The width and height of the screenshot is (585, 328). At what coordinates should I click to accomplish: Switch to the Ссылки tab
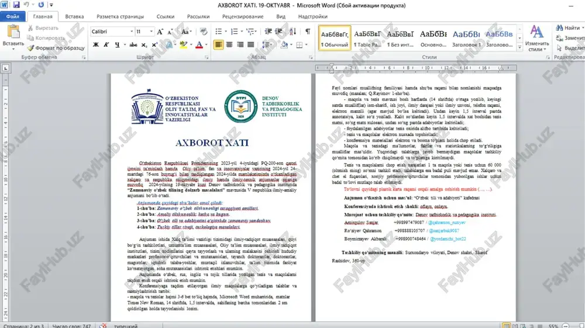tap(166, 16)
